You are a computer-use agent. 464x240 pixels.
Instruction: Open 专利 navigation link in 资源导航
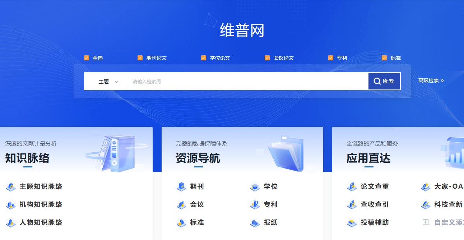[x=271, y=204]
